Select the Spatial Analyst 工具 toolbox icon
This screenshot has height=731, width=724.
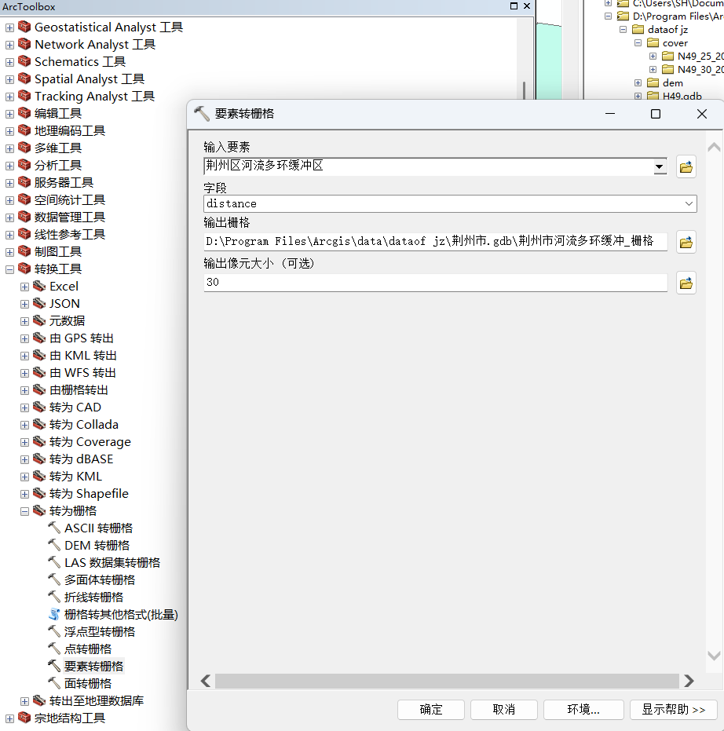click(x=24, y=79)
